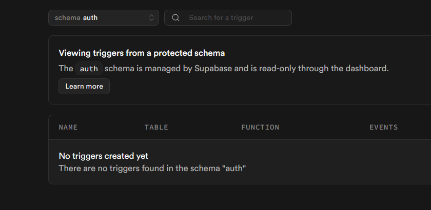Click the read-only dashboard description sentence
This screenshot has width=431, height=210.
point(246,69)
